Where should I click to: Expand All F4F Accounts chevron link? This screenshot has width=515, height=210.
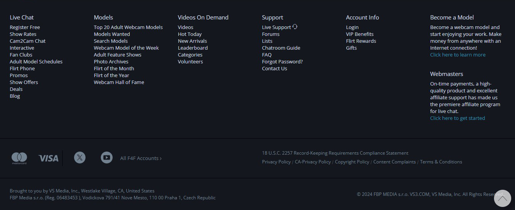(141, 158)
